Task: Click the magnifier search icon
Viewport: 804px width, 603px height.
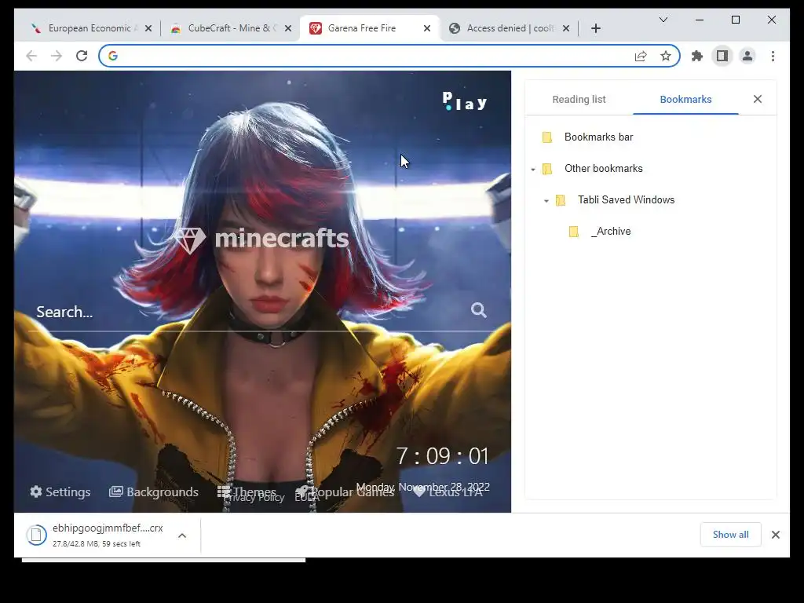Action: click(478, 309)
